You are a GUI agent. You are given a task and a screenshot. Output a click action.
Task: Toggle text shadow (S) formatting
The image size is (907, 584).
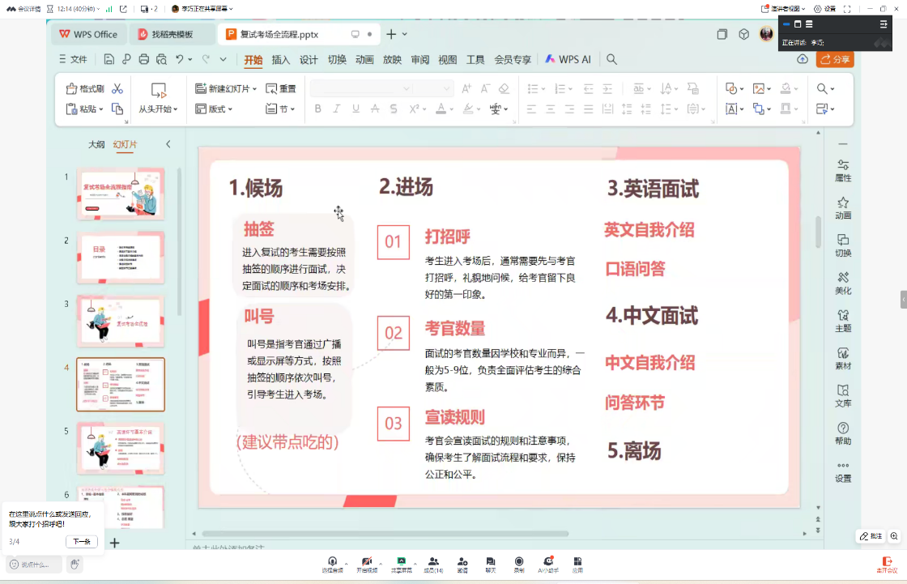click(394, 109)
